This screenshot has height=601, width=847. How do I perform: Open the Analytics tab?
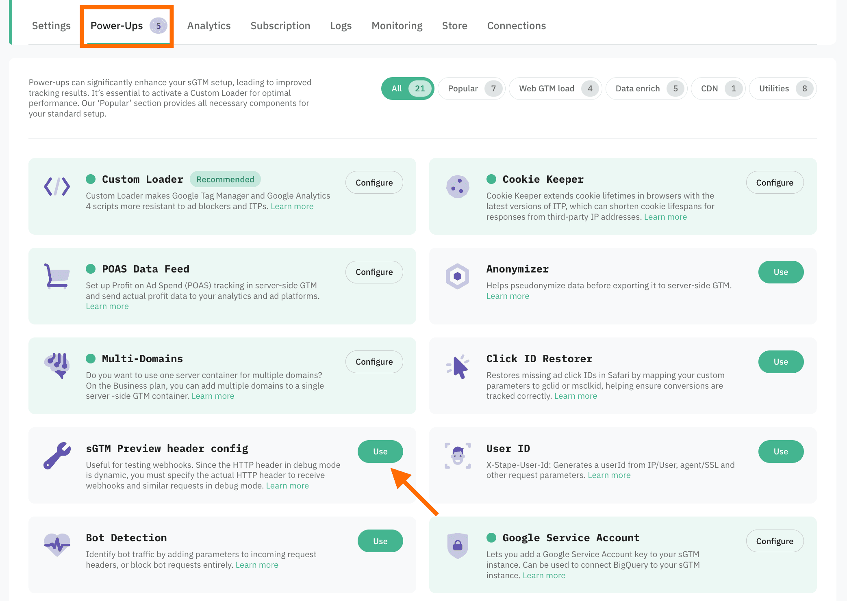(209, 26)
